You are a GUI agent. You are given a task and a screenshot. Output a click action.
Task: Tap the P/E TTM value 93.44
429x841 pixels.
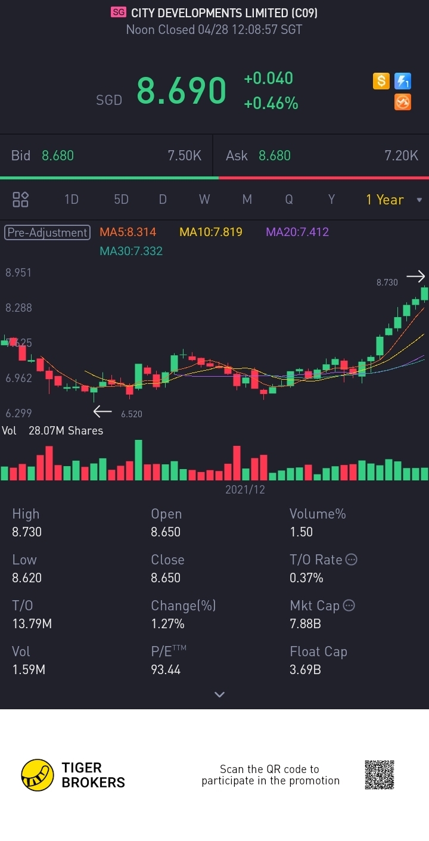[x=166, y=669]
